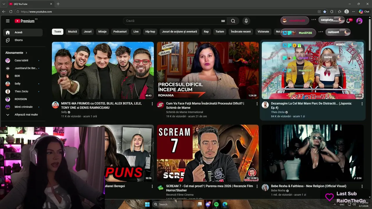
Task: Select the Muzică filter chip
Action: 72,32
